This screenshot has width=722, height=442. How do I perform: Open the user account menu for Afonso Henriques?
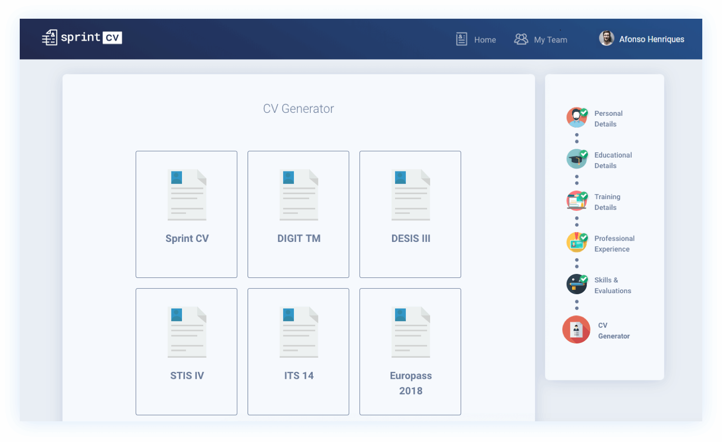point(642,39)
